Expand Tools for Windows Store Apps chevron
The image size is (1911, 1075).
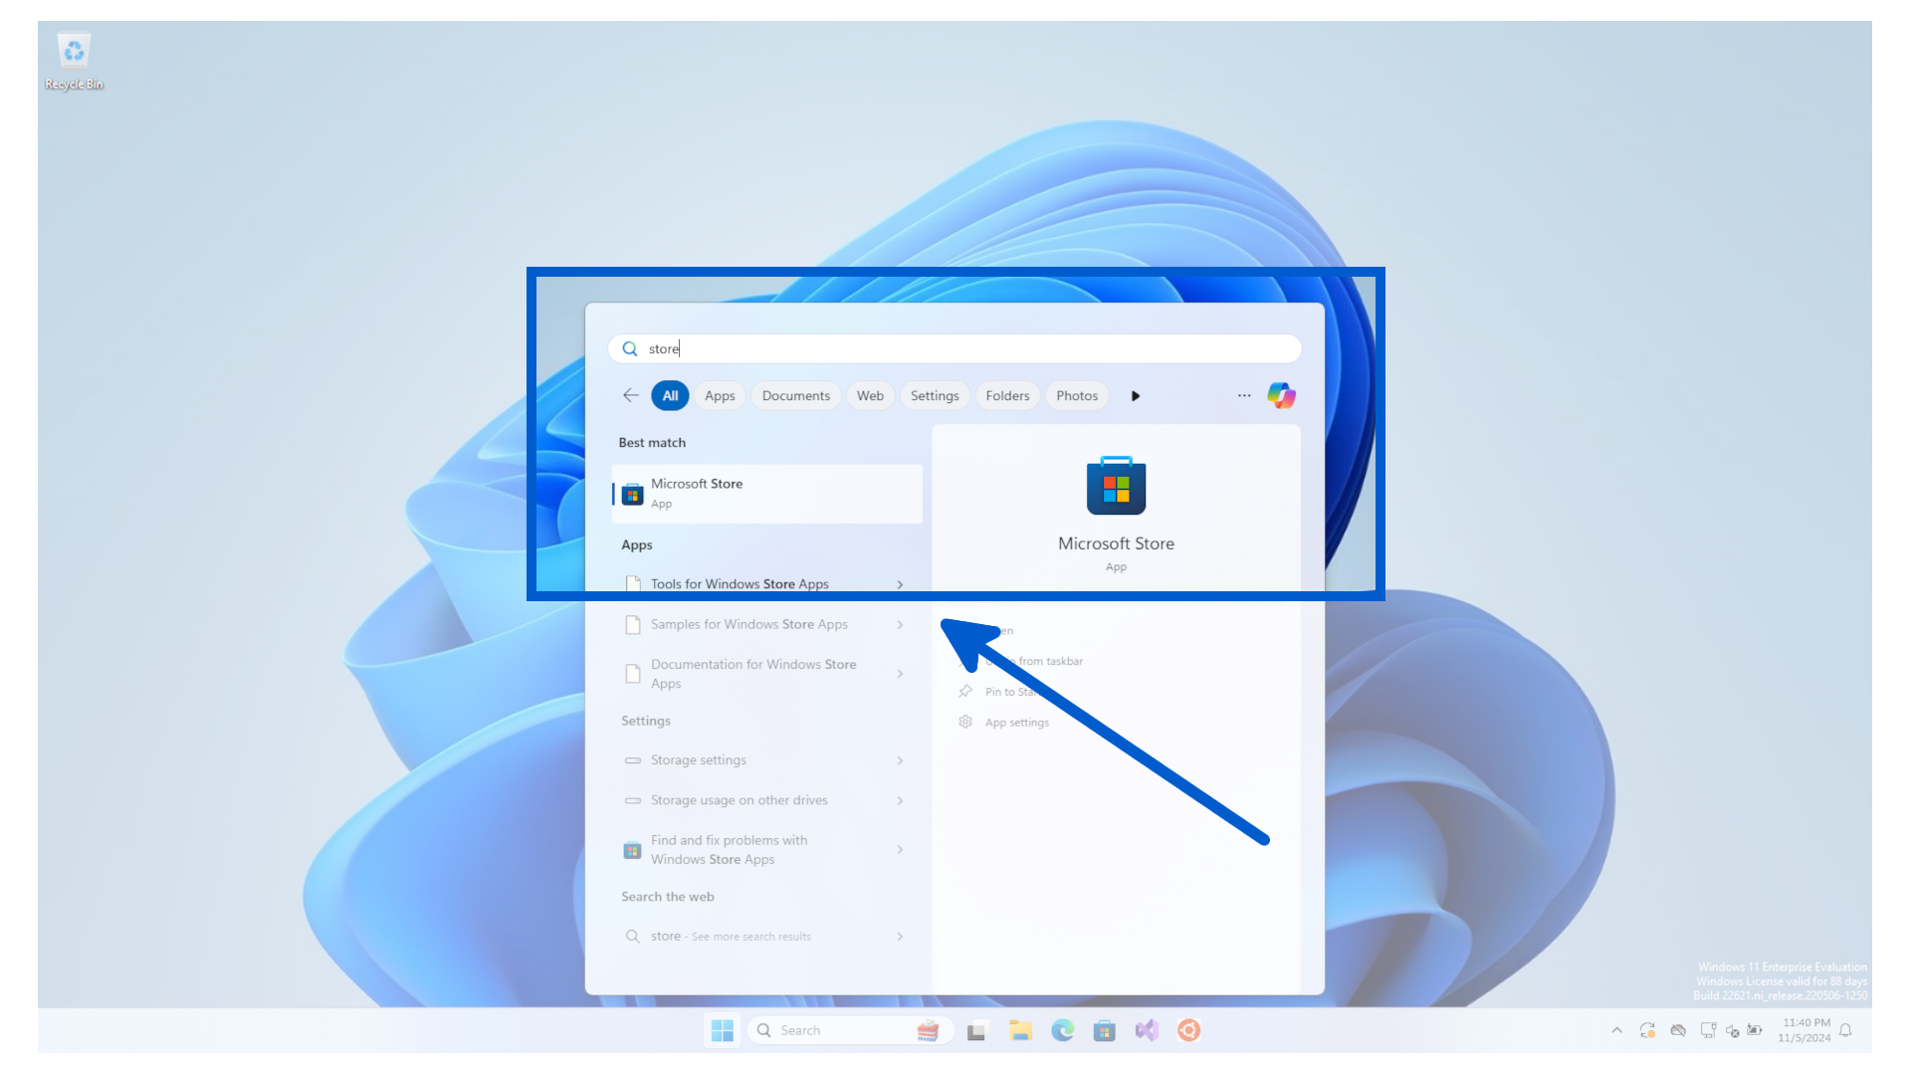click(900, 584)
